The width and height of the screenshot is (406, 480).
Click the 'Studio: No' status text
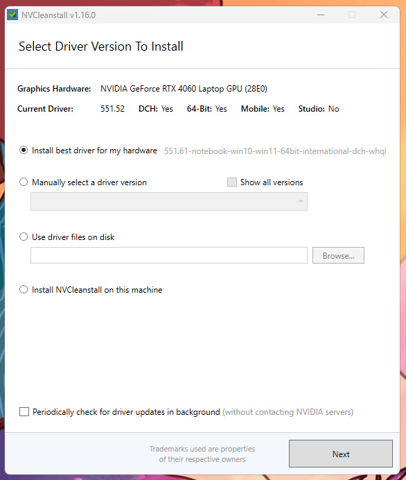click(319, 109)
